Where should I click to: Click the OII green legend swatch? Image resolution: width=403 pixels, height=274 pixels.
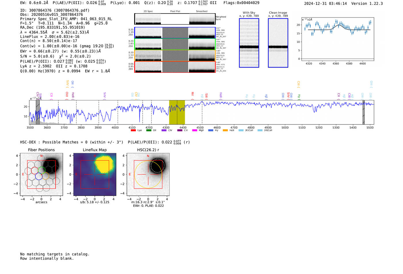tap(149, 130)
